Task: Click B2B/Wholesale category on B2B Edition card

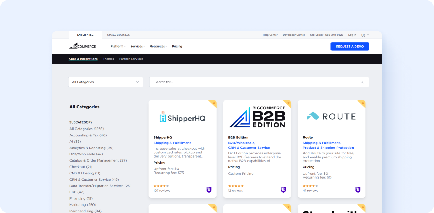Action: [242, 143]
